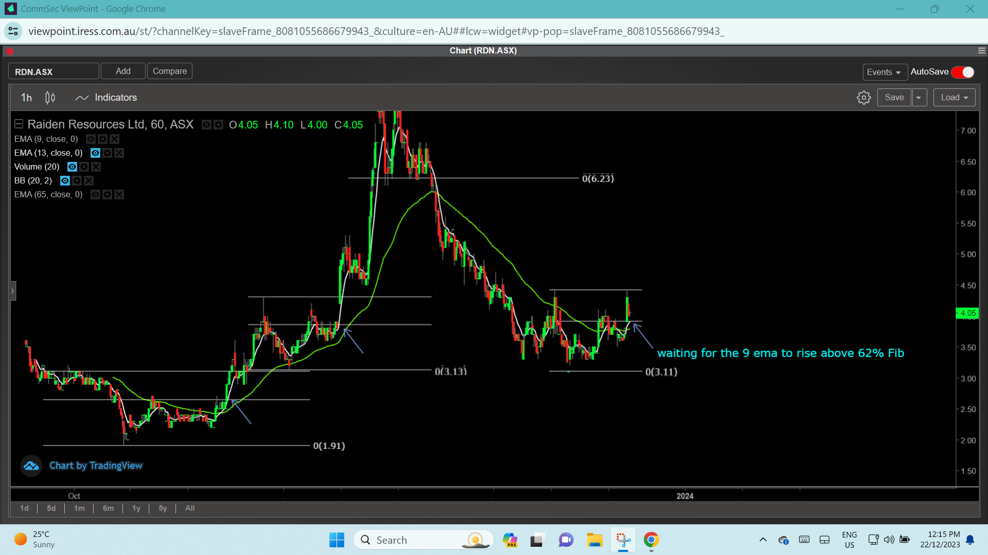The height and width of the screenshot is (555, 988).
Task: Toggle visibility of EMA (65, close, 0)
Action: (95, 195)
